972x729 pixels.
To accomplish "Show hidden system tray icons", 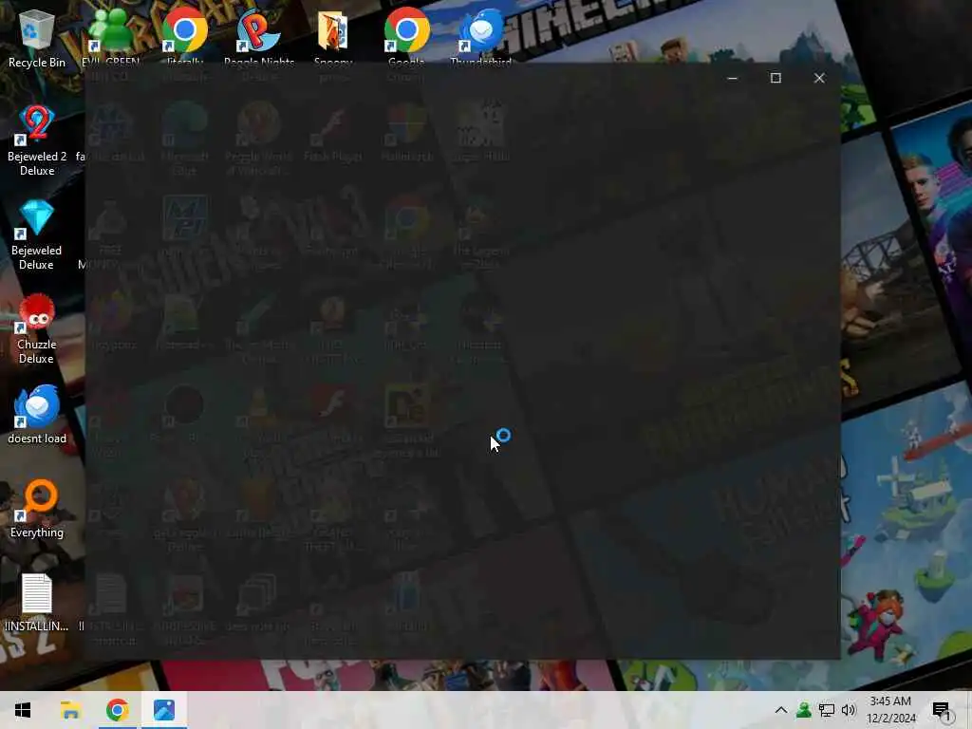I will point(781,710).
